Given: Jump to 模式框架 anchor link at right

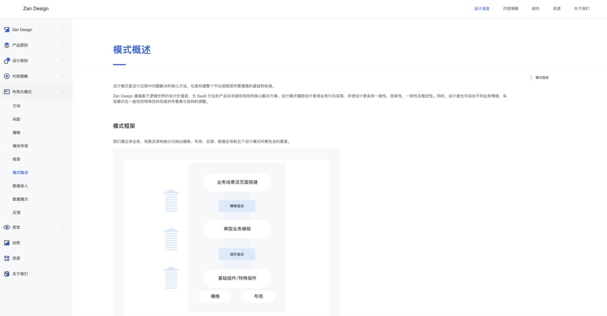Looking at the screenshot, I should (542, 78).
